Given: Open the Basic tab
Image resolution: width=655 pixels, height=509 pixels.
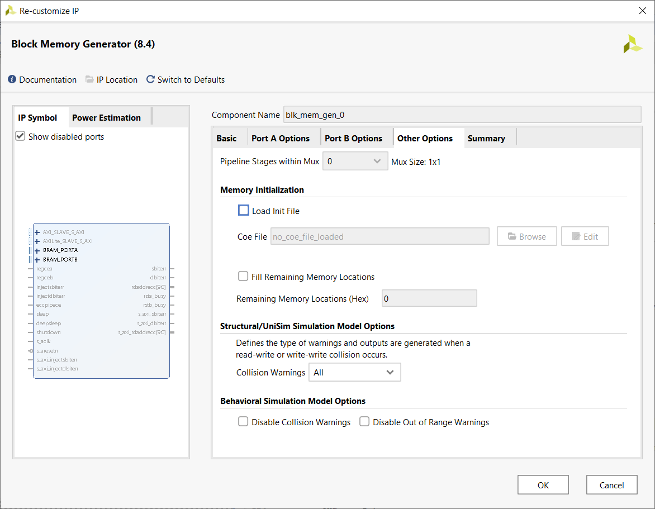Looking at the screenshot, I should (x=226, y=138).
